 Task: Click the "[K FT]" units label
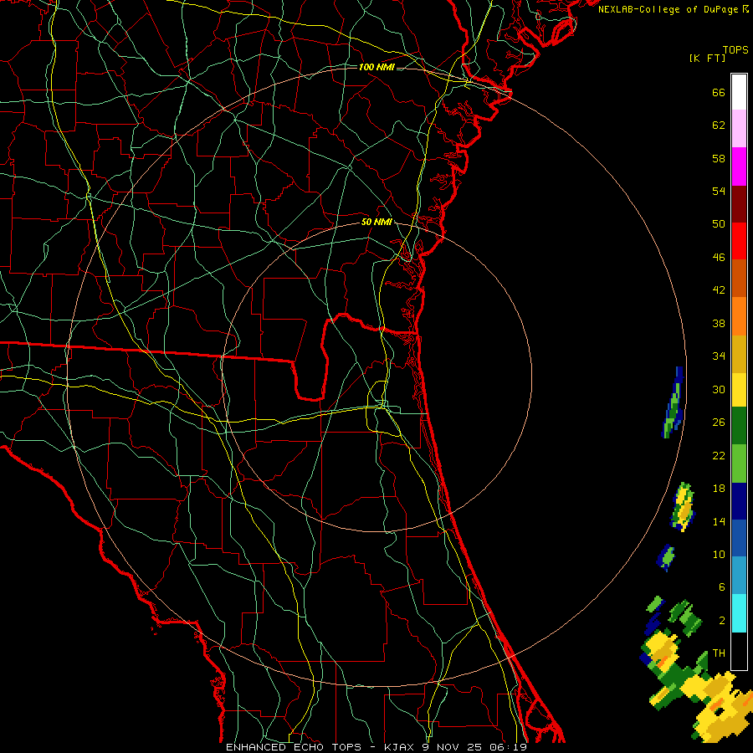[x=707, y=59]
